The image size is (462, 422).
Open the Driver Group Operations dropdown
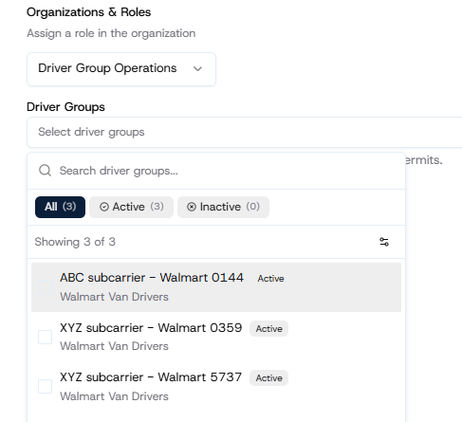[x=121, y=69]
